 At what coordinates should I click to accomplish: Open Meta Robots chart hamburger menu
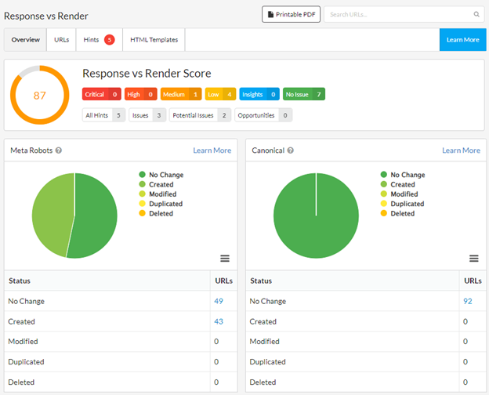coord(225,259)
